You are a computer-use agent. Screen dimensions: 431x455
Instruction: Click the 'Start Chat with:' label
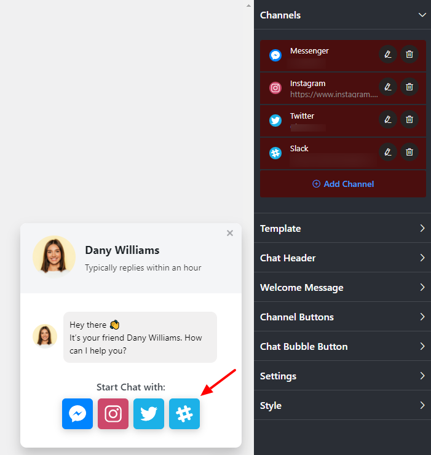131,387
